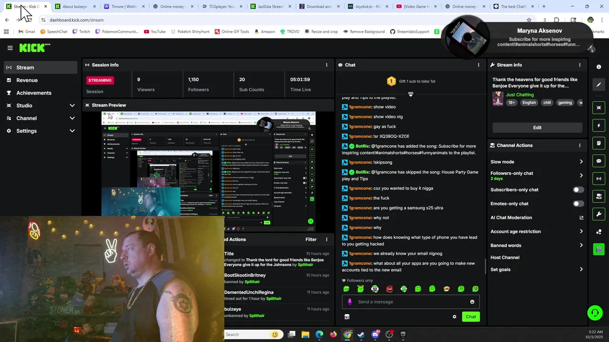Open Channel Actions options menu

pos(580,145)
